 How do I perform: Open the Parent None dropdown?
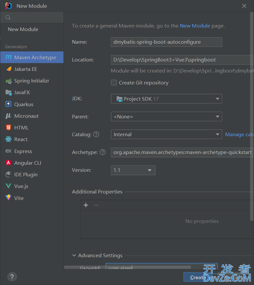point(167,116)
